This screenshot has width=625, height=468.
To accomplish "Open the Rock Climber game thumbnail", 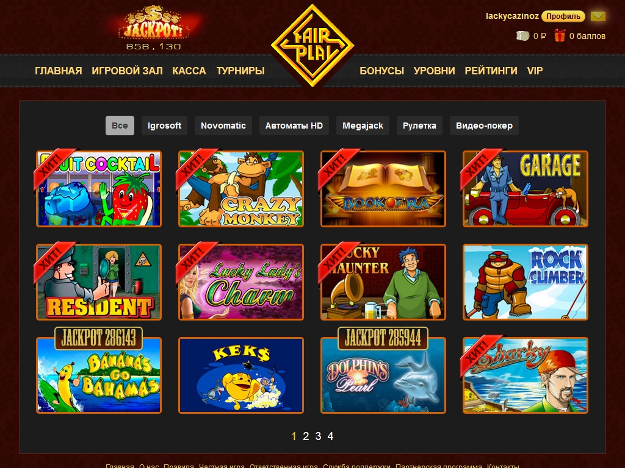I will (526, 282).
